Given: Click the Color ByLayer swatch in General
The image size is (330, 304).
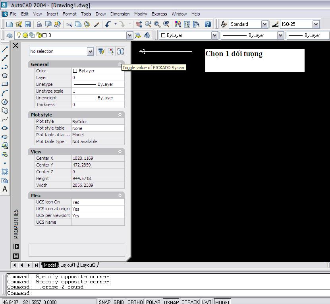Looking at the screenshot, I should coord(75,71).
